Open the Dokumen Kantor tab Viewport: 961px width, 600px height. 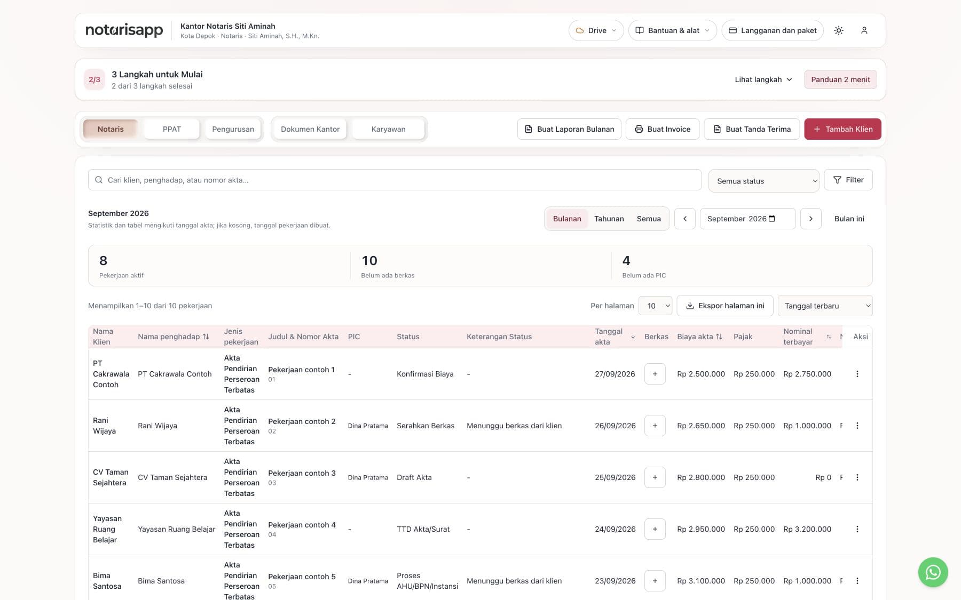click(310, 129)
